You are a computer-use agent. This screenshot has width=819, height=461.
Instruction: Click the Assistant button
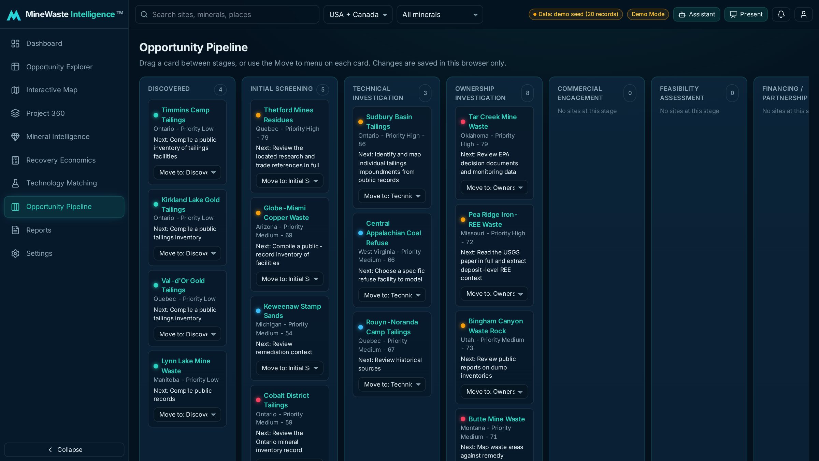pos(696,14)
